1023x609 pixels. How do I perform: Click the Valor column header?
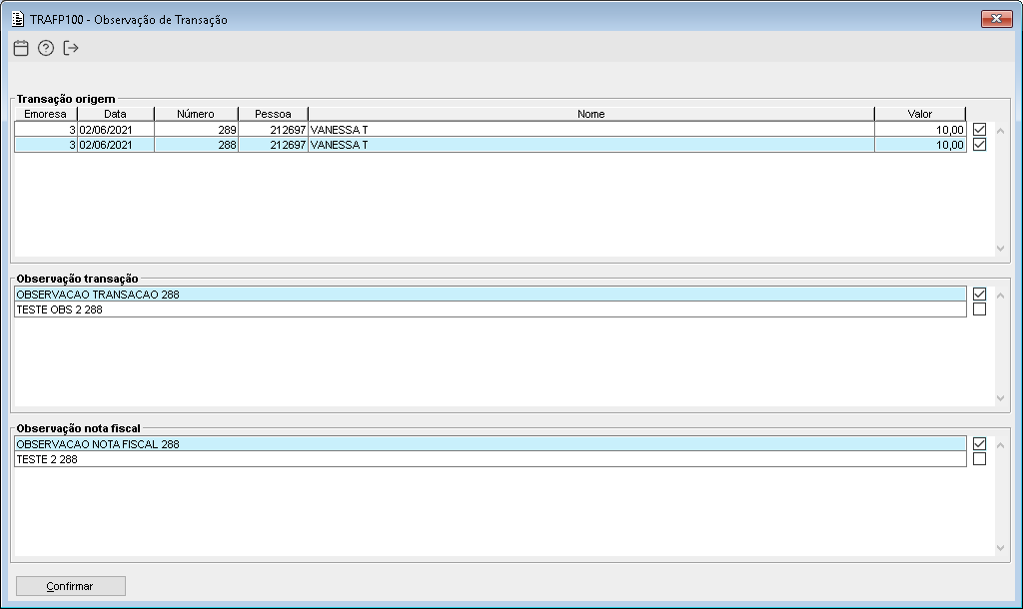[x=920, y=114]
